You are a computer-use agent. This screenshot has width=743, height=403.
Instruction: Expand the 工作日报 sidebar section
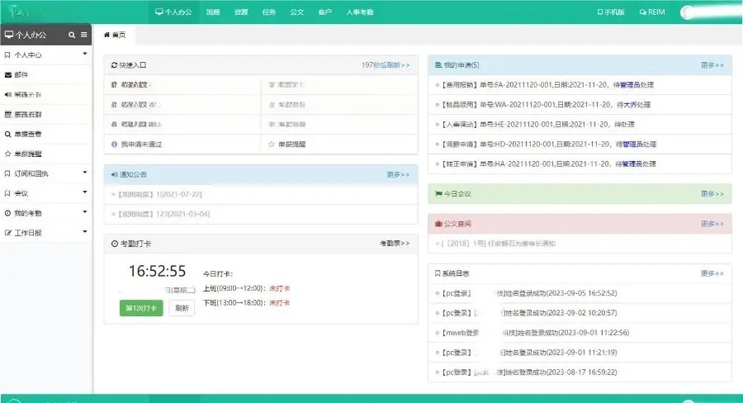[85, 233]
